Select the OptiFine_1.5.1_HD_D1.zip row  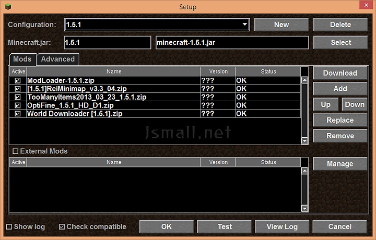click(x=155, y=105)
